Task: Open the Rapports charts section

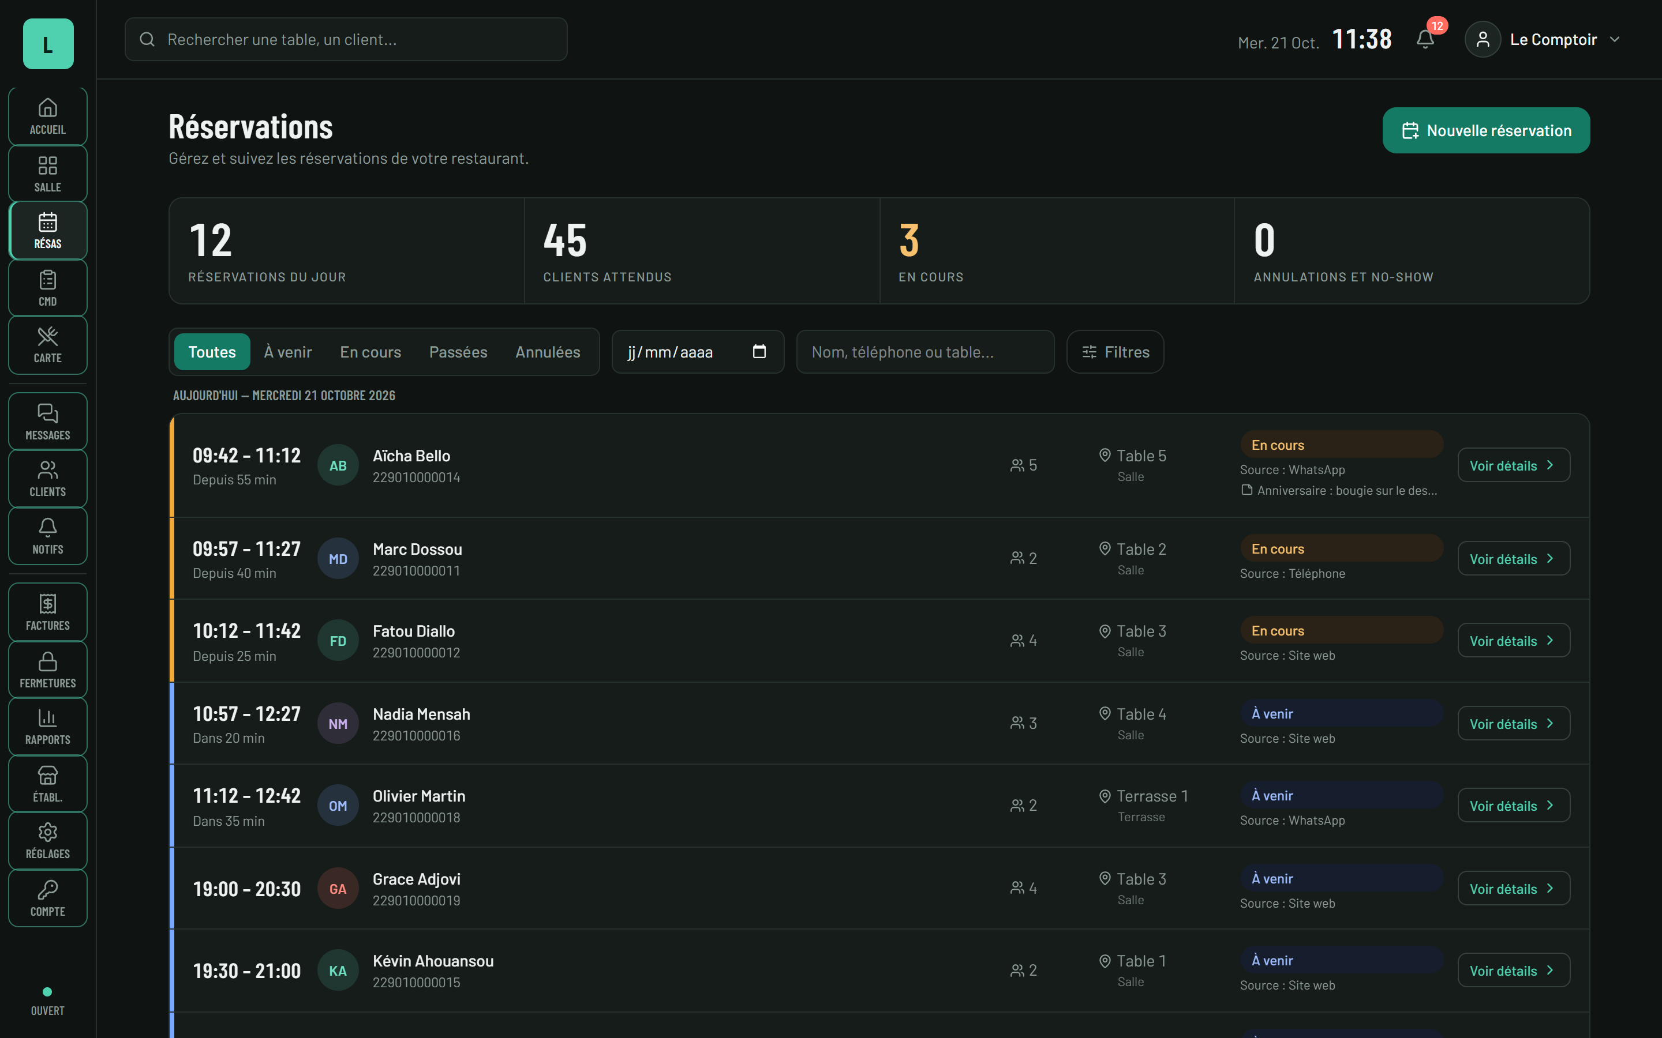Action: [x=47, y=727]
